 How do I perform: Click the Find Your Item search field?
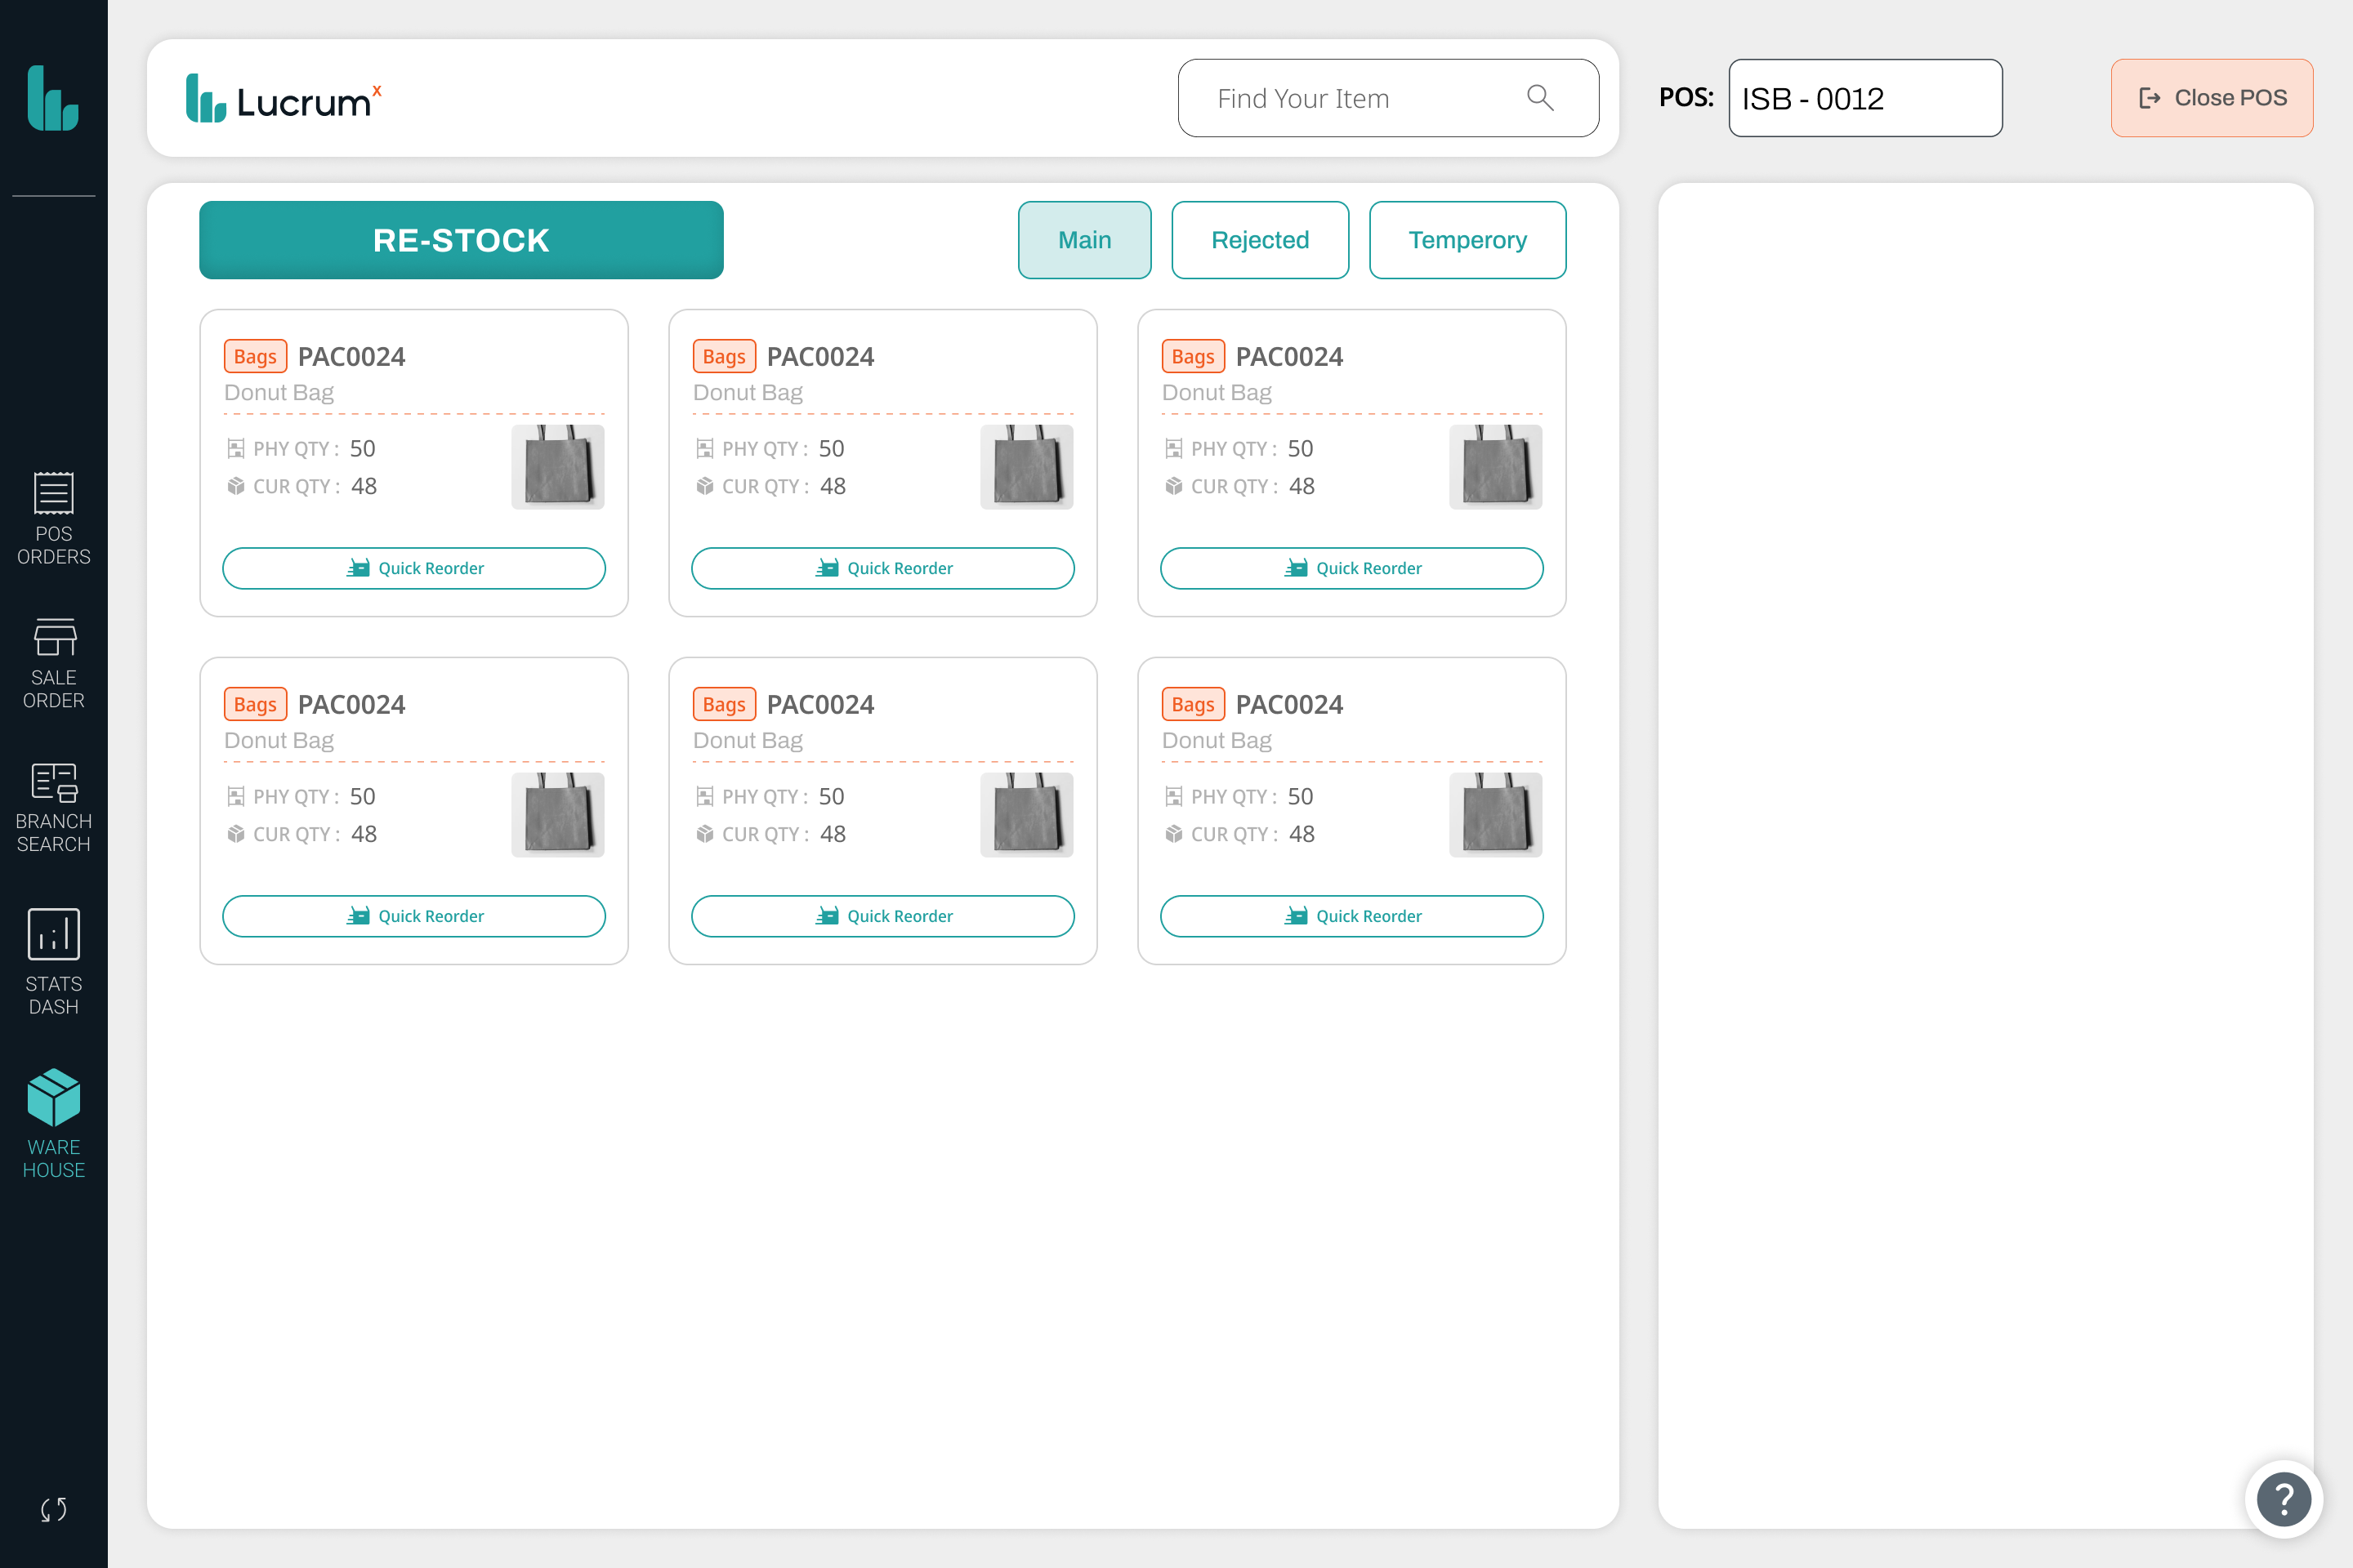coord(1387,98)
